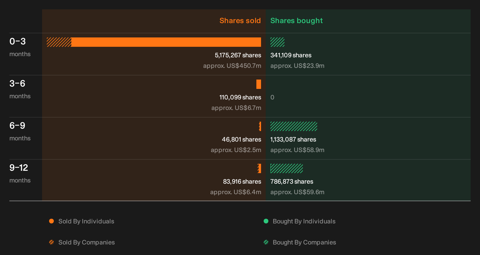480x255 pixels.
Task: Click the 83,916 shares value
Action: [242, 182]
